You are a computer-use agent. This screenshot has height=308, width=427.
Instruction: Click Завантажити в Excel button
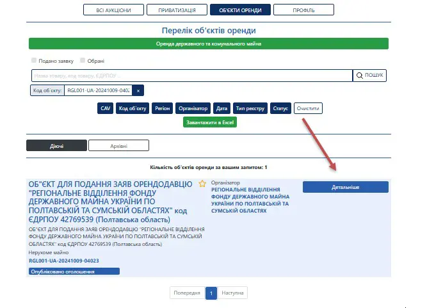(210, 122)
